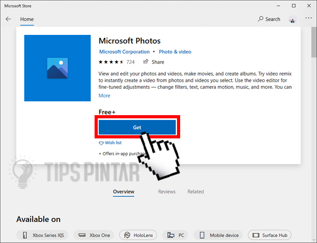Select the Xbox Series X|S chip
The width and height of the screenshot is (317, 243).
tap(42, 235)
